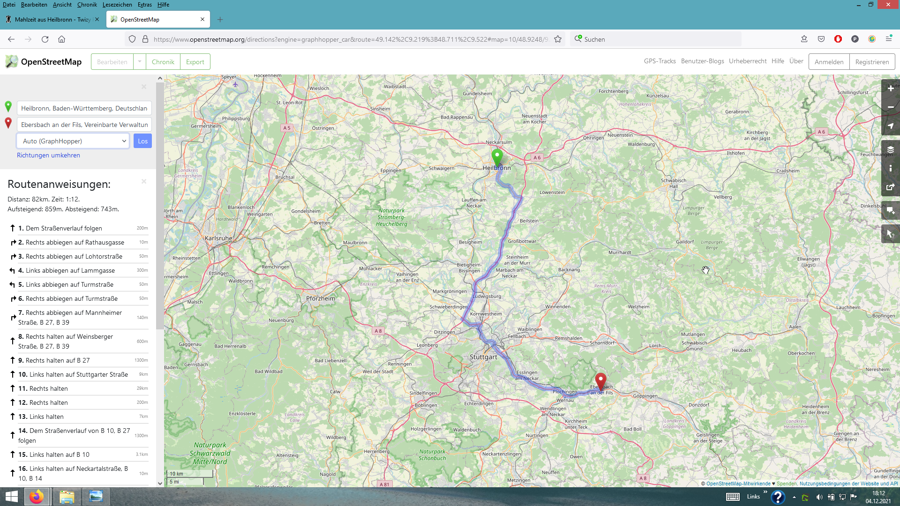The height and width of the screenshot is (506, 900).
Task: Switch to Mahlzeit aus Heilbronn tab
Action: (52, 20)
